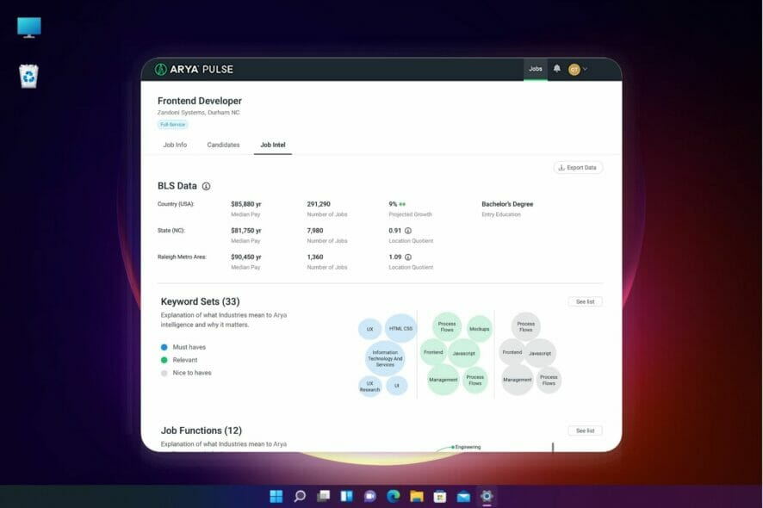This screenshot has width=763, height=508.
Task: Click the $90,450 yr median pay
Action: tap(246, 257)
